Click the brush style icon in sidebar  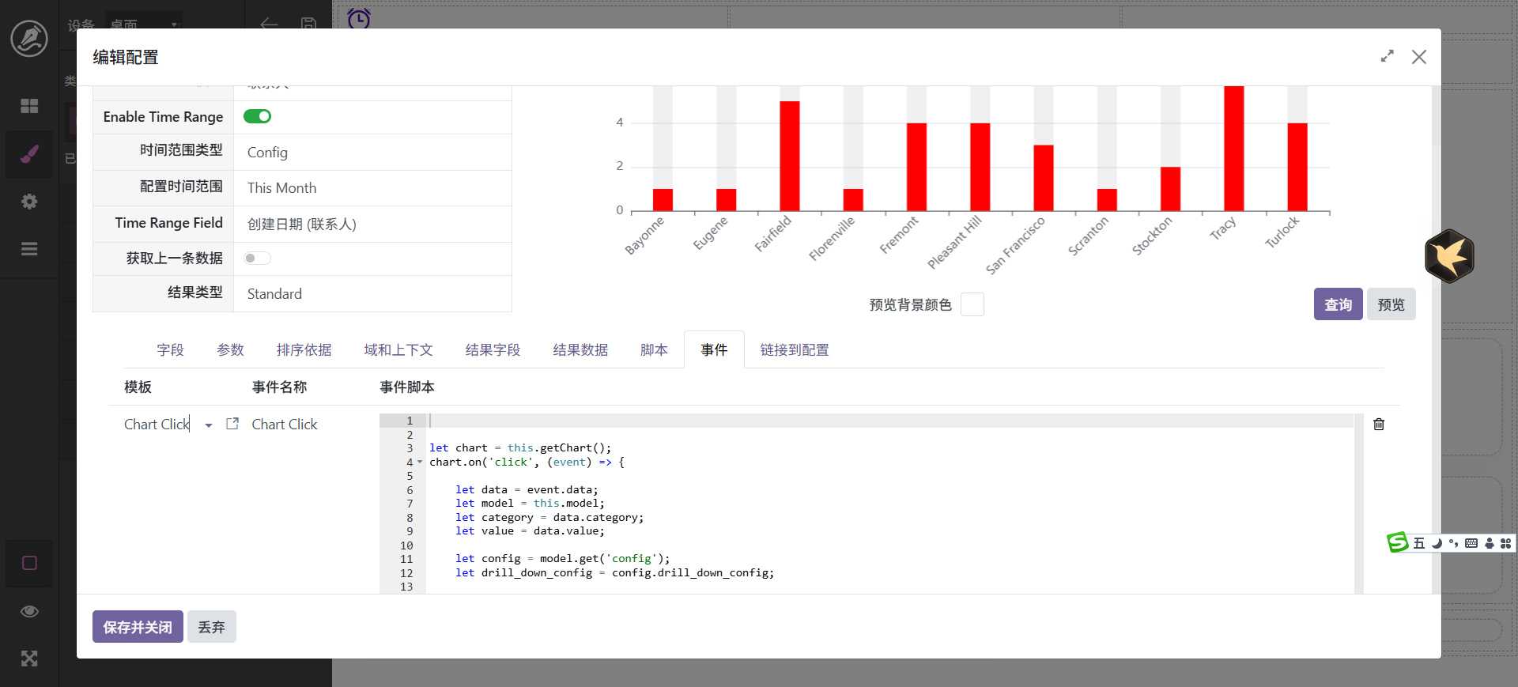tap(29, 153)
